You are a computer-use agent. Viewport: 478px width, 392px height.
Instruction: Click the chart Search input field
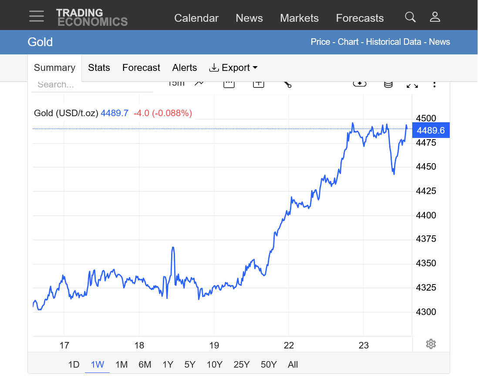tap(91, 85)
